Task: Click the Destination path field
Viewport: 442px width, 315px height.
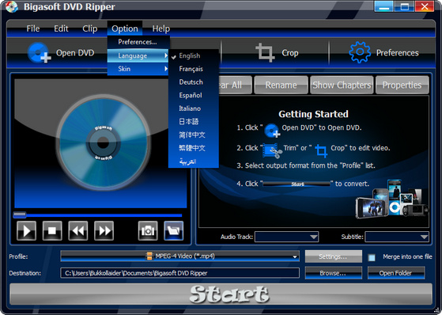Action: (179, 273)
